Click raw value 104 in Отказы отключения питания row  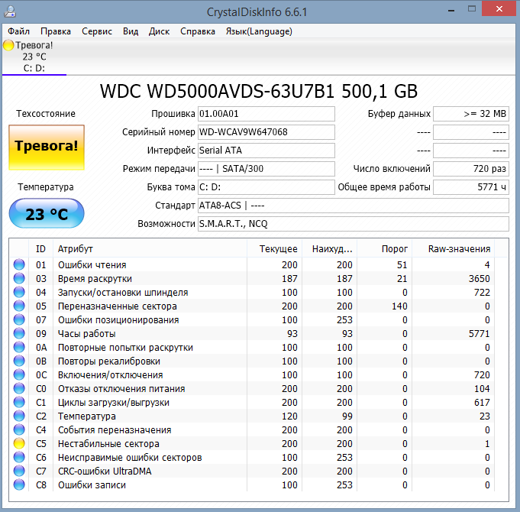tap(482, 388)
